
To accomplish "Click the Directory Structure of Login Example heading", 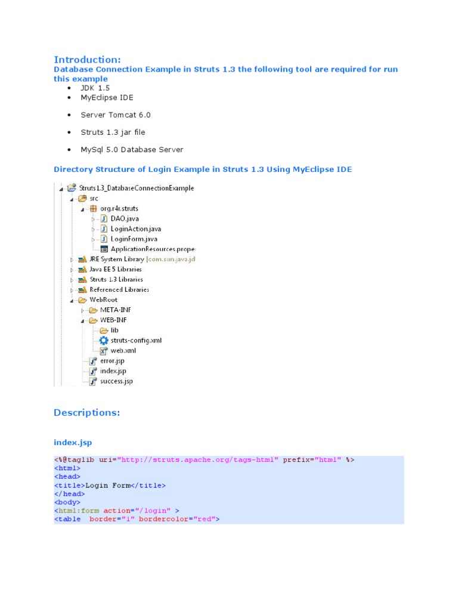I will [203, 169].
